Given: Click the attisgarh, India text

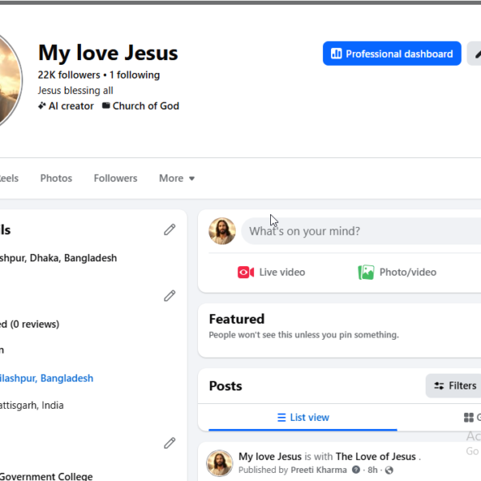Looking at the screenshot, I should click(x=31, y=405).
